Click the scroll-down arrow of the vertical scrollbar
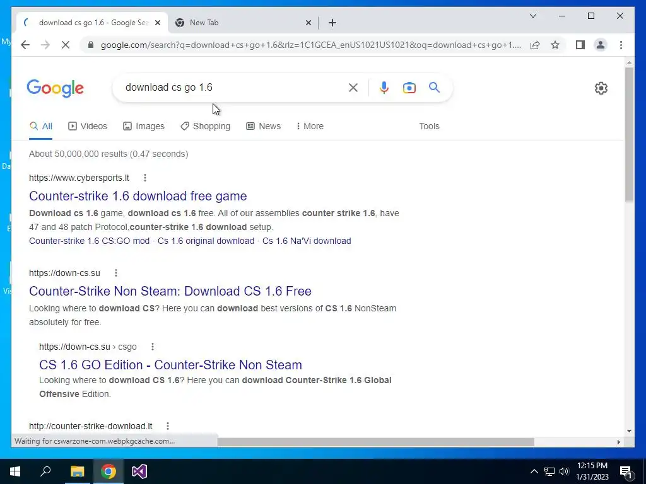This screenshot has height=484, width=646. 629,431
